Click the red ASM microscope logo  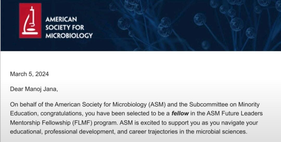tap(30, 21)
